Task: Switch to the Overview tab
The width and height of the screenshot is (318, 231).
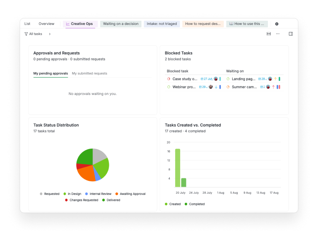Action: click(x=46, y=24)
